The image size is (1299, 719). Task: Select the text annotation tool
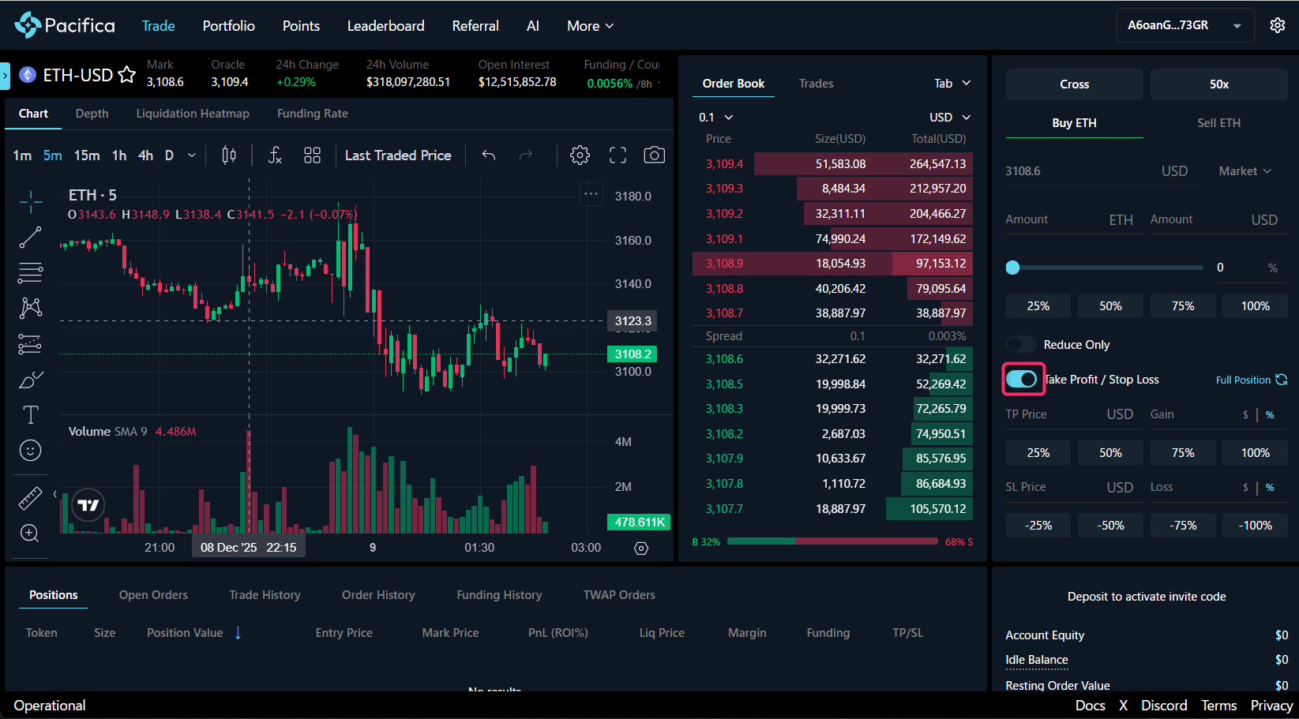[x=30, y=414]
